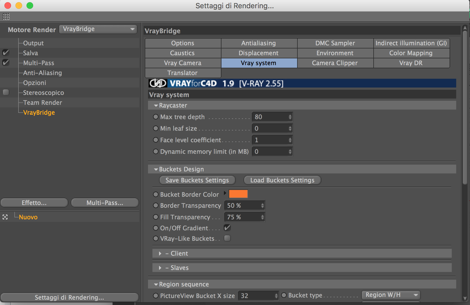Switch to the Vray DR tab
The height and width of the screenshot is (305, 470).
pos(411,63)
